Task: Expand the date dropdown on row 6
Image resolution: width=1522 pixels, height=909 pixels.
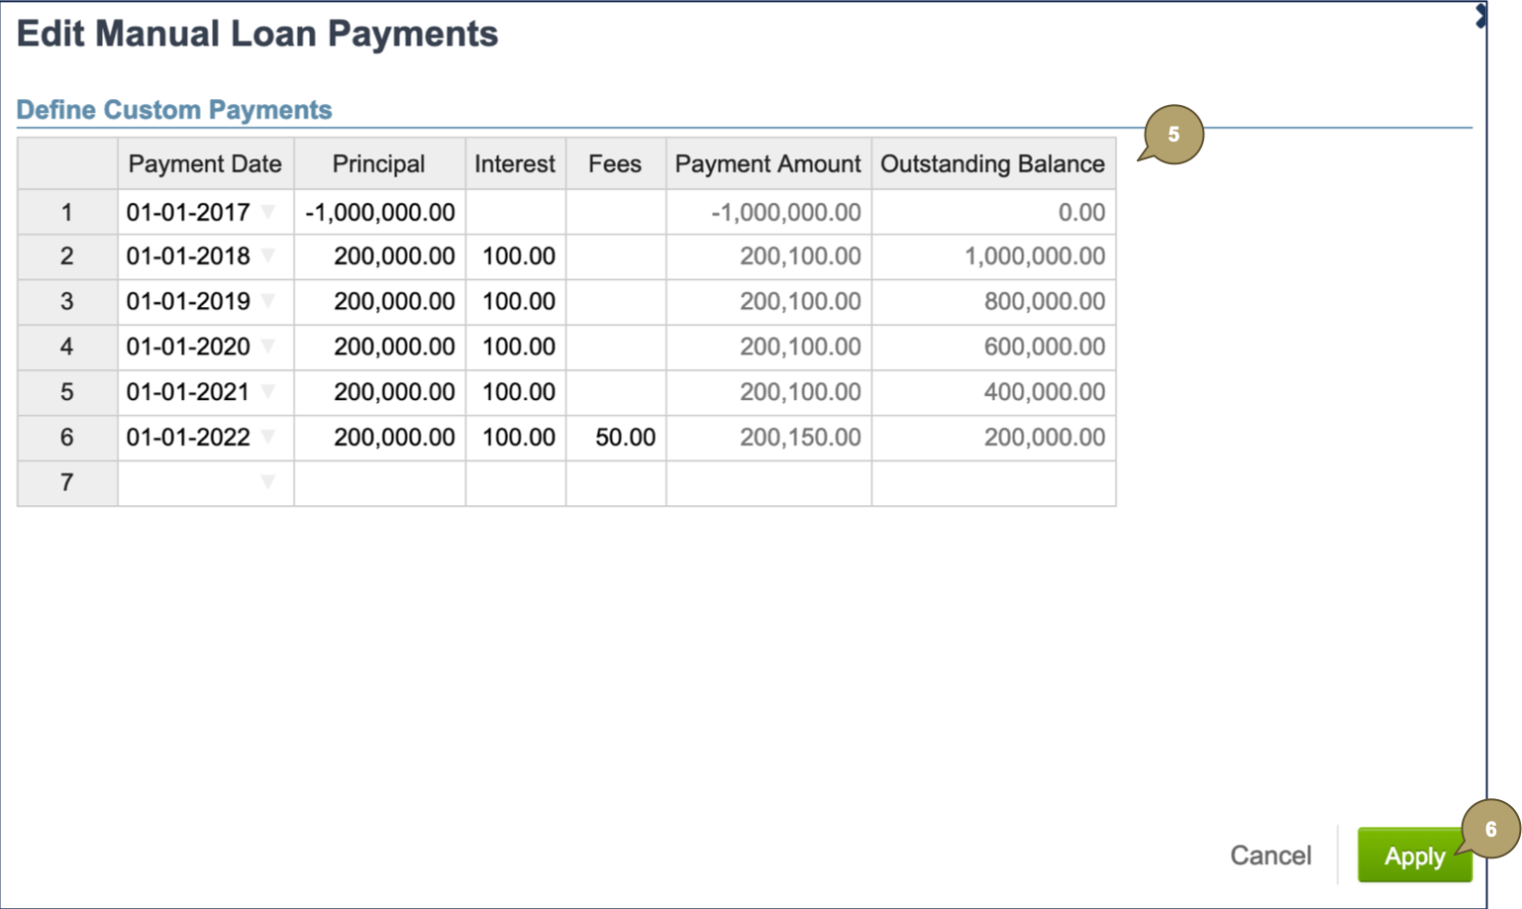Action: [x=266, y=437]
